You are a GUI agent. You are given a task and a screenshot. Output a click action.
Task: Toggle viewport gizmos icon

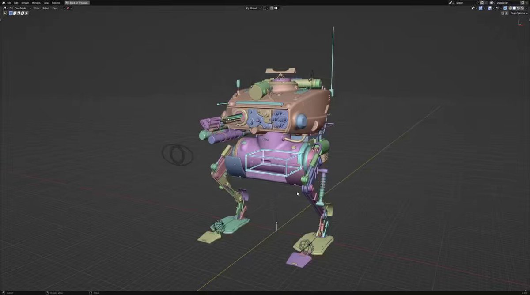481,8
